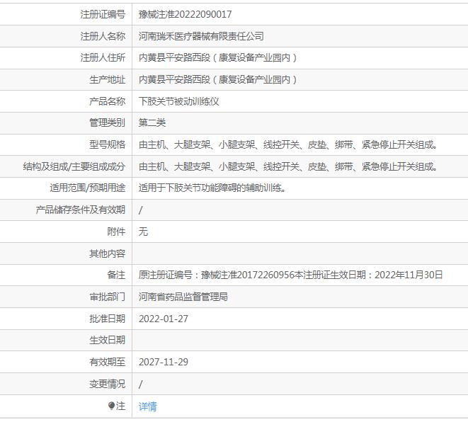Click the 生产地址 address value
Viewport: 468px width, 422px height.
pos(217,80)
